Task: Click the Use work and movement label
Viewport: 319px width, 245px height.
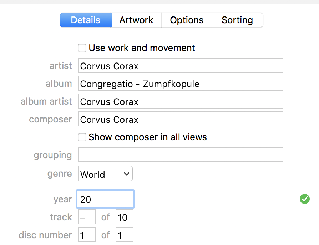Action: pos(142,48)
